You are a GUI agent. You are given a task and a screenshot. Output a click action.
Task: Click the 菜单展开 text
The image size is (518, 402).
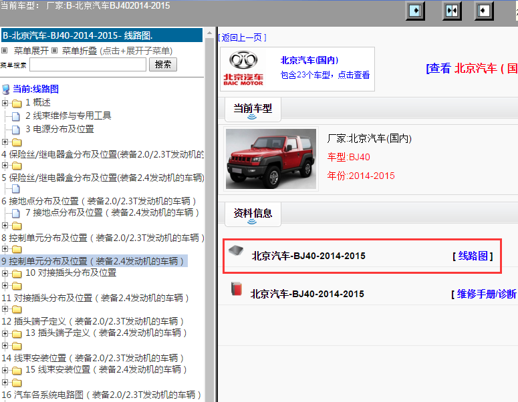tap(31, 51)
